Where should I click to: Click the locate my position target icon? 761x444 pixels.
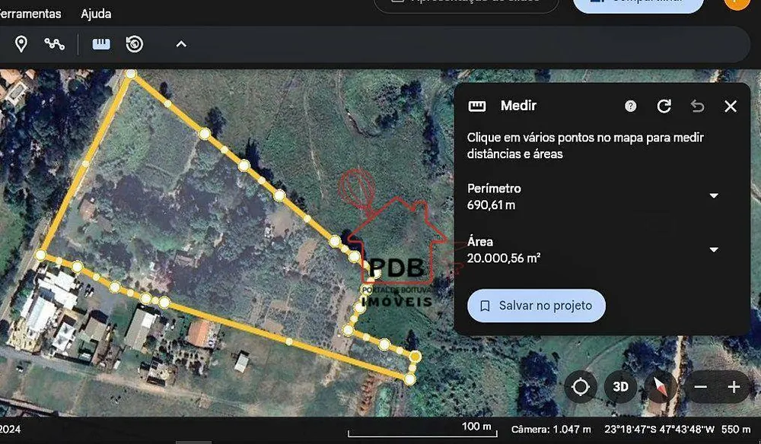coord(581,387)
